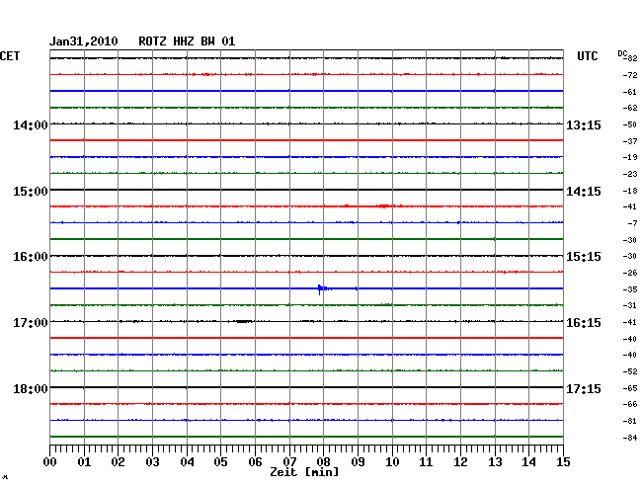Click the 15:00 CET time label
The width and height of the screenshot is (642, 488).
pos(31,192)
